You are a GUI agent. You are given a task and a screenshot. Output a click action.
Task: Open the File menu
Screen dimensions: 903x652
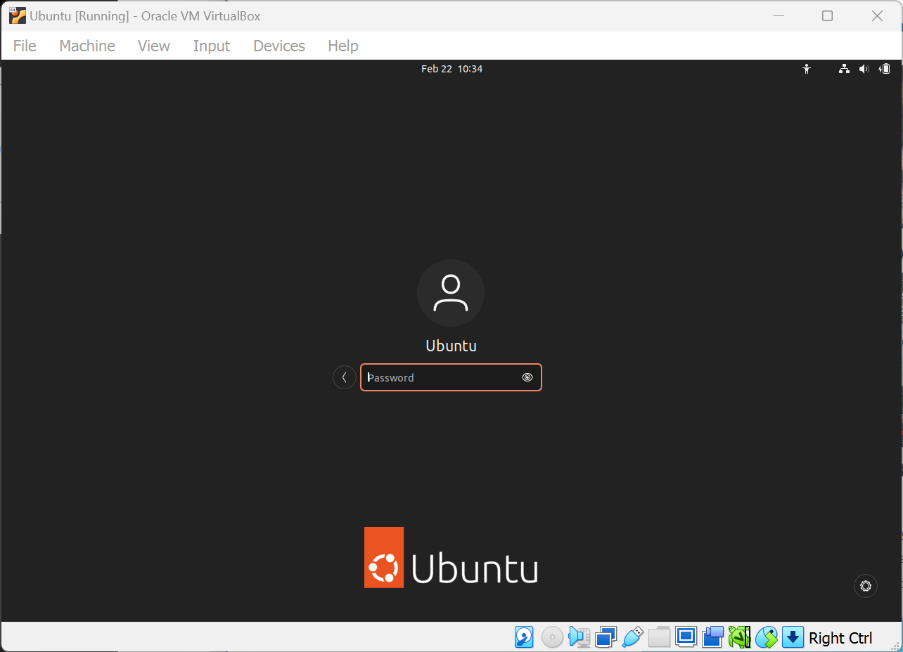coord(25,46)
